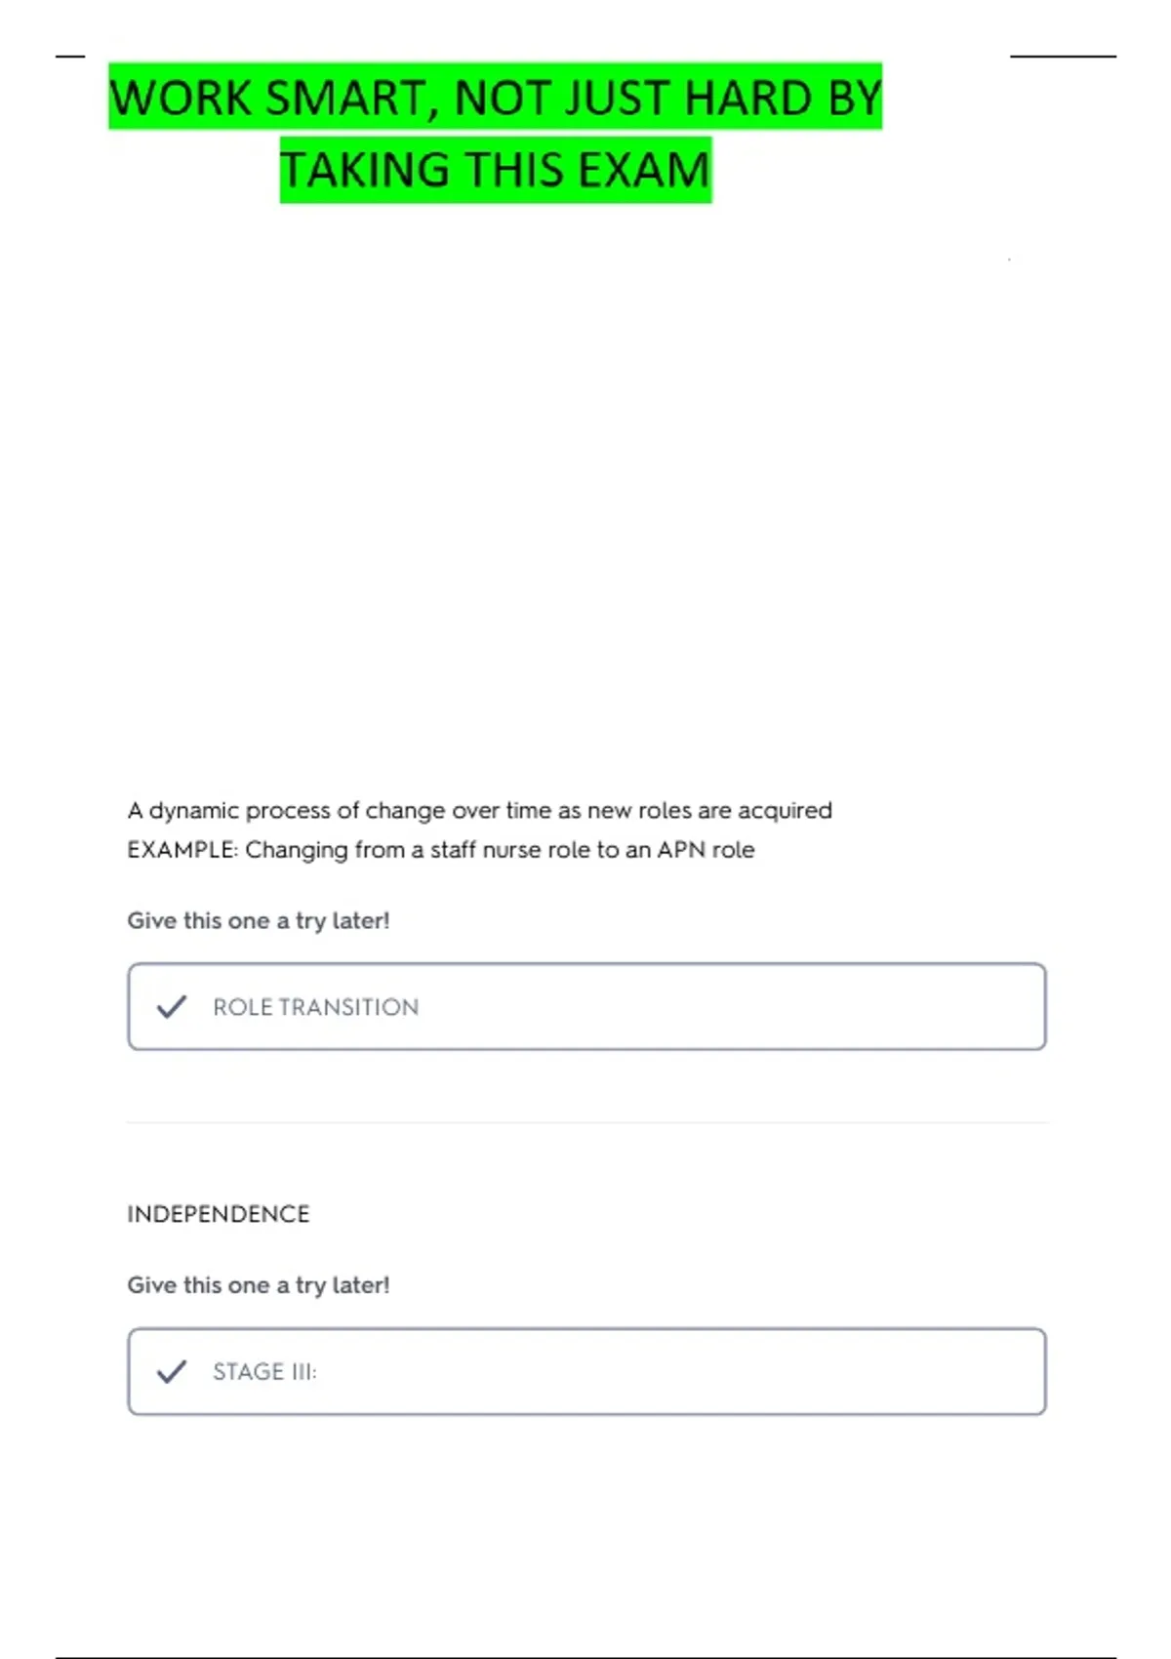
Task: Select the ROLE TRANSITION answer box
Action: pos(586,1006)
